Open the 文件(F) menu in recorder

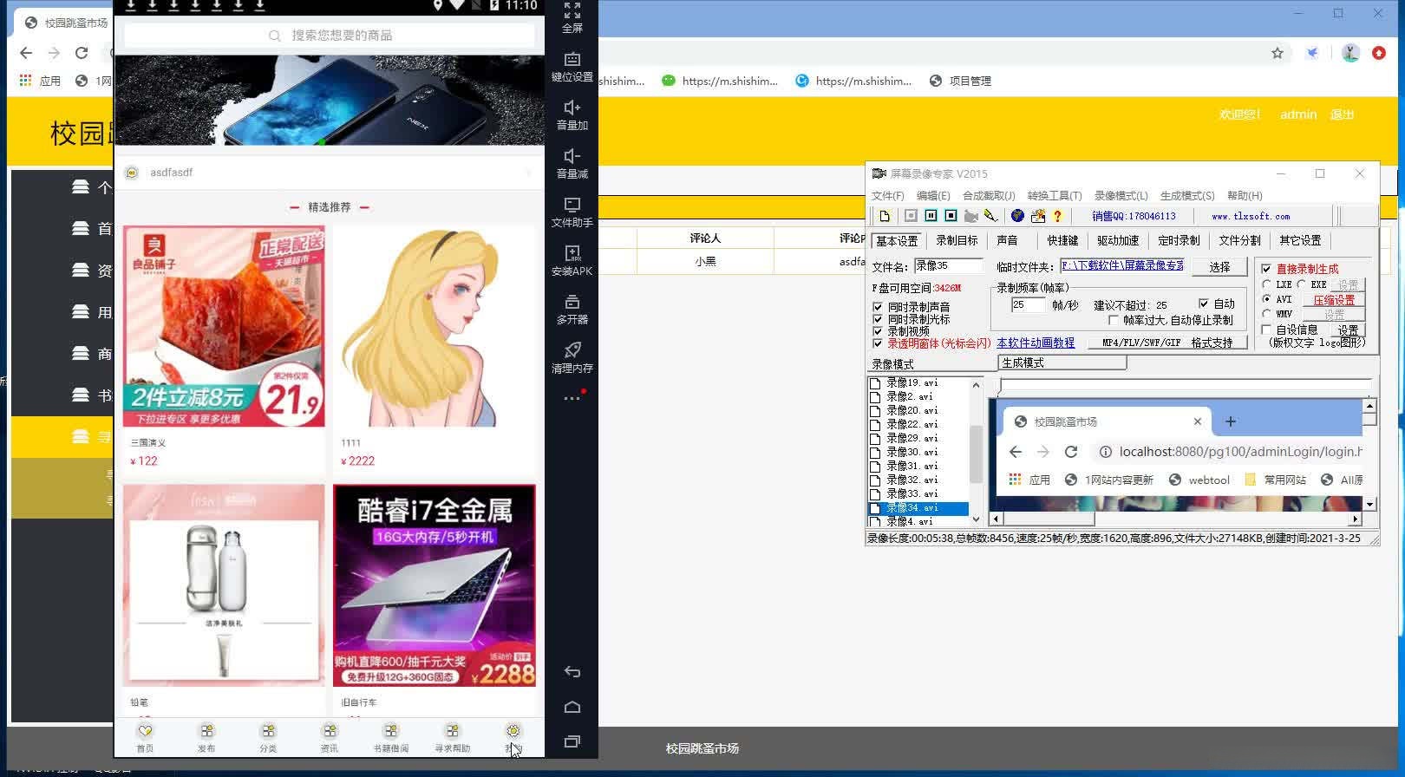pyautogui.click(x=888, y=195)
